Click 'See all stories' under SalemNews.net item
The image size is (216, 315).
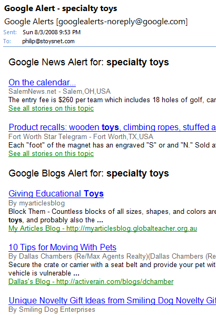(x=51, y=109)
